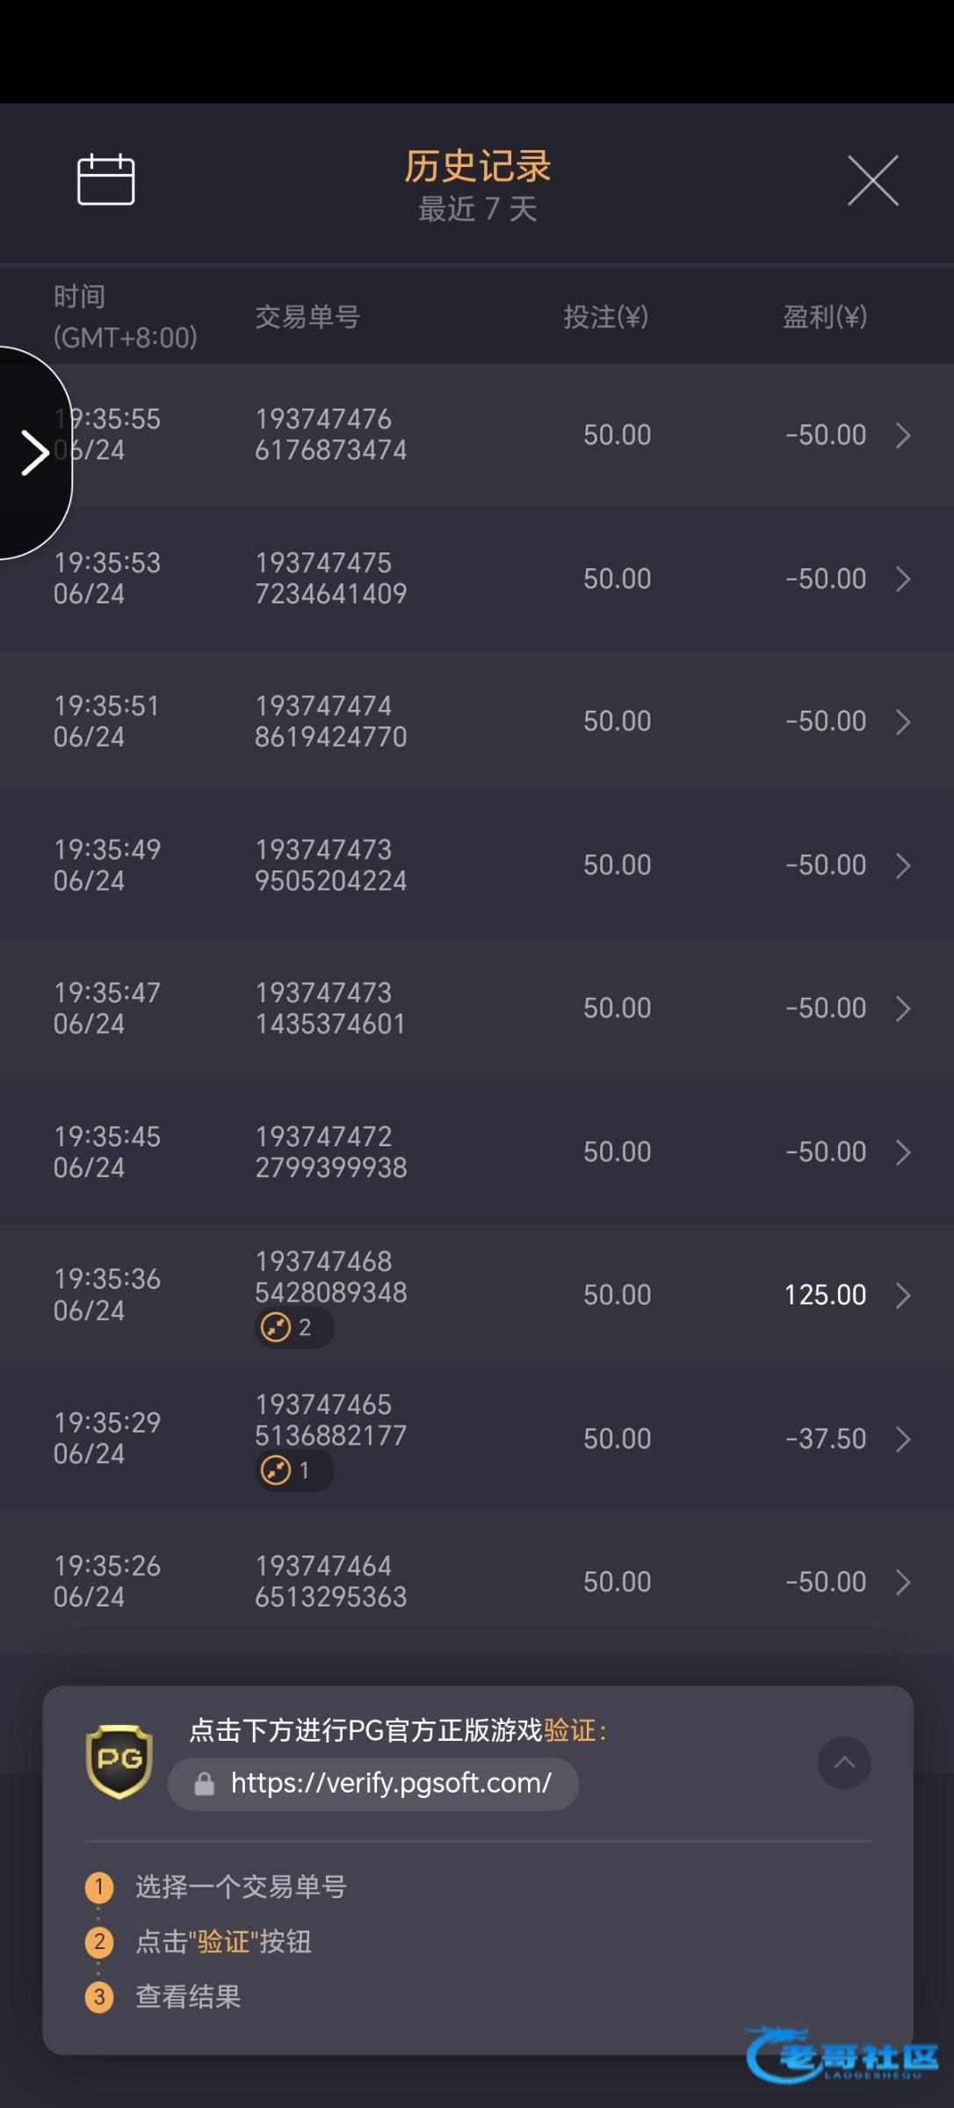Open details arrow for 19:35:53 record
The image size is (954, 2108).
click(902, 579)
